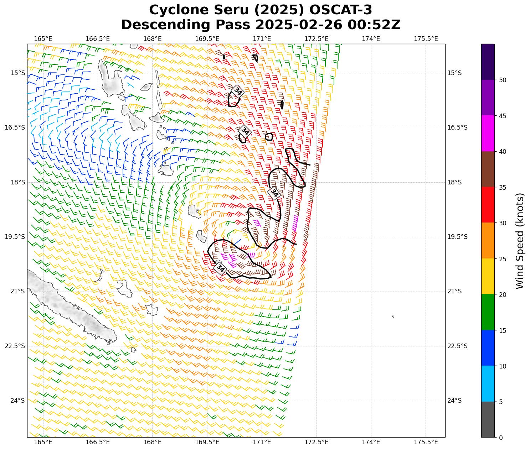This screenshot has width=530, height=450.
Task: Click the northernmost 34 contour label
Action: coord(238,91)
